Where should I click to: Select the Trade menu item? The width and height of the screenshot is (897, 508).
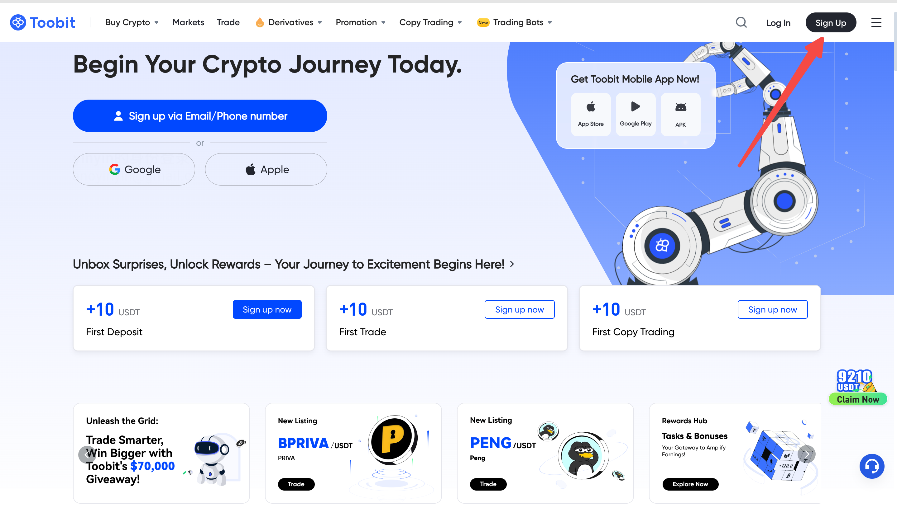click(228, 21)
